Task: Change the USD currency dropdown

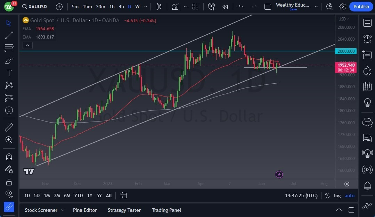Action: click(343, 19)
